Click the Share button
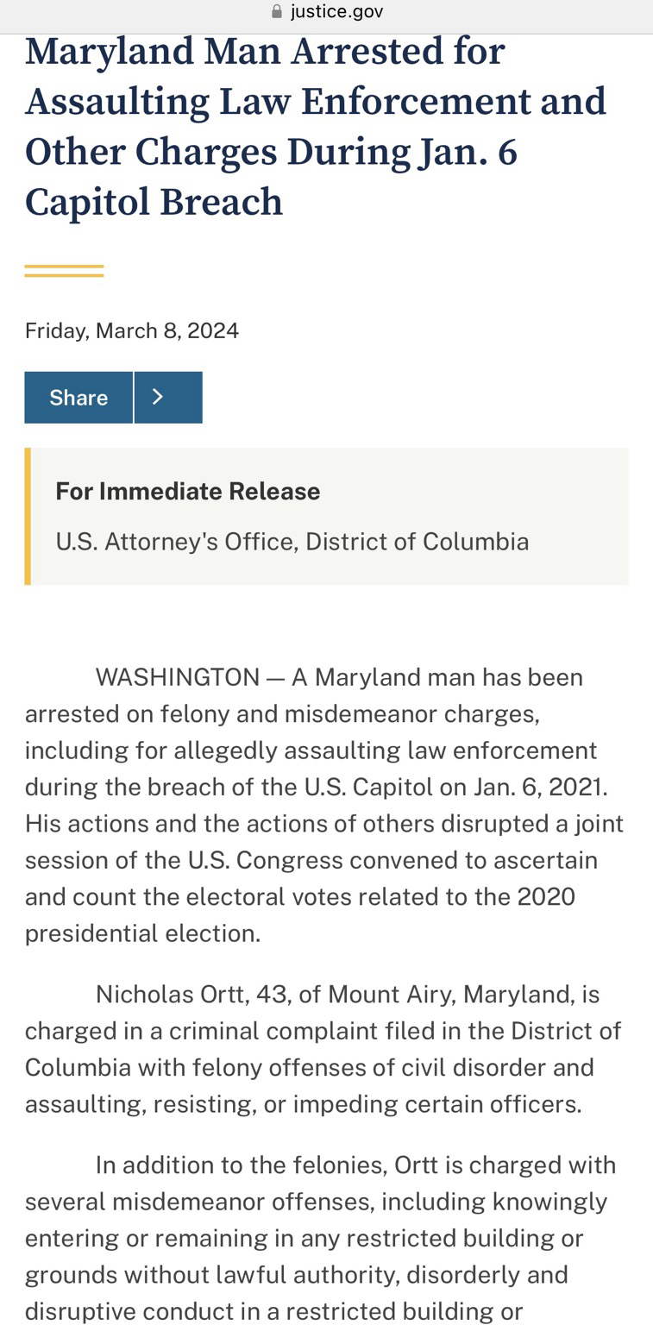 coord(78,397)
